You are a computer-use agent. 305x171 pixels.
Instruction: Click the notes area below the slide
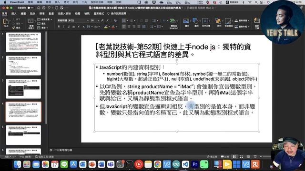click(160, 150)
